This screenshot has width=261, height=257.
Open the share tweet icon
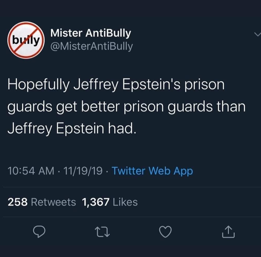(229, 232)
